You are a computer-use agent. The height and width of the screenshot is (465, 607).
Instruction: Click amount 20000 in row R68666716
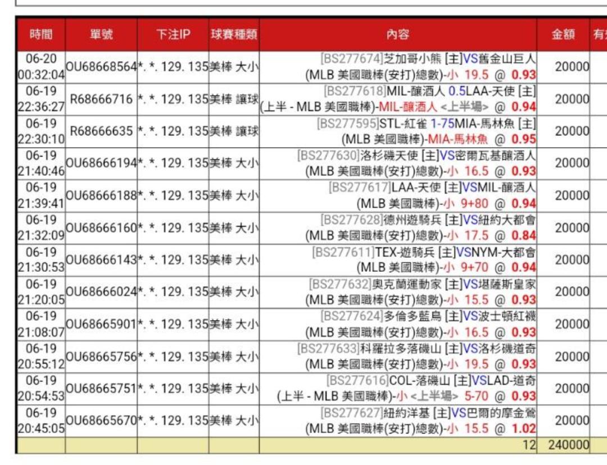pyautogui.click(x=572, y=99)
